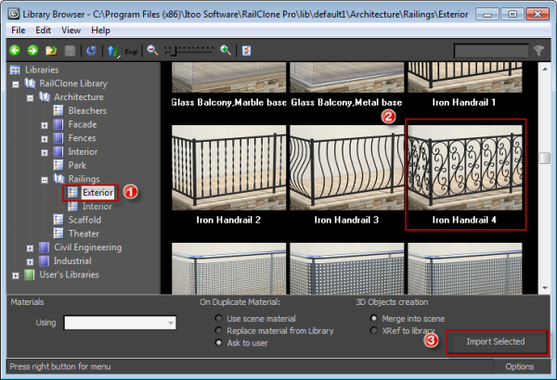Refresh library with the blue circular arrow

coord(91,51)
